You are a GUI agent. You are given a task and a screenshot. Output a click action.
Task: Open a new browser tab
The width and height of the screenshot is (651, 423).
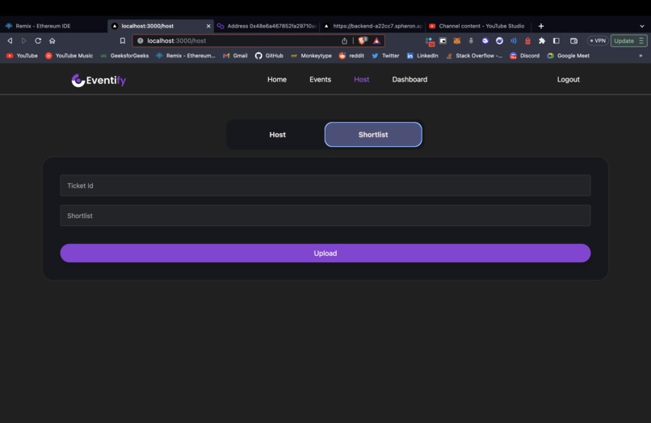tap(541, 26)
